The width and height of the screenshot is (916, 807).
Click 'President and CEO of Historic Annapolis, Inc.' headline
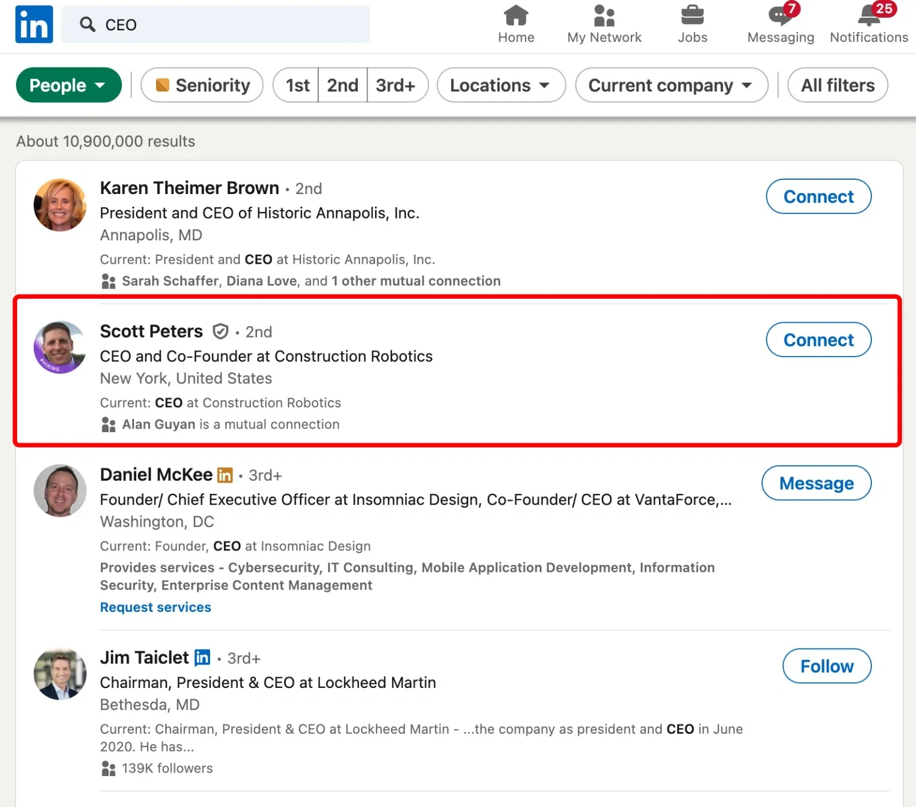259,213
